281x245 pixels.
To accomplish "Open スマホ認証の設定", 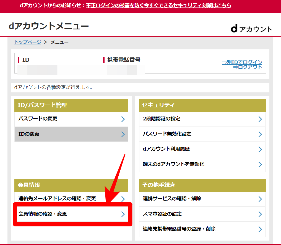I will (x=202, y=214).
